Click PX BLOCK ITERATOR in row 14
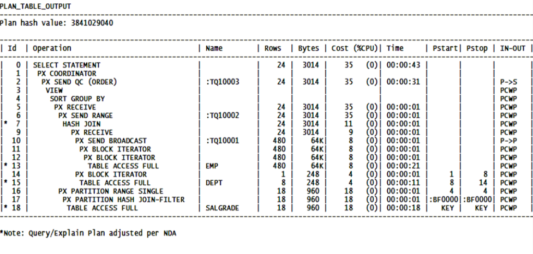533x254 pixels. point(111,174)
